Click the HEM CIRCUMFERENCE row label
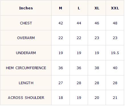This screenshot has height=106, width=125. tap(26, 68)
